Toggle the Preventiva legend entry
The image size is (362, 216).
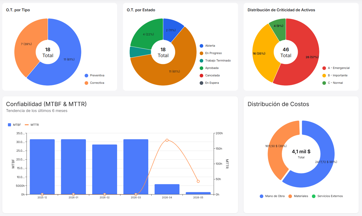(94, 75)
